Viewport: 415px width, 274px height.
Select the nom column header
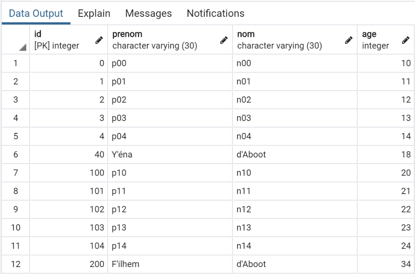(287, 40)
